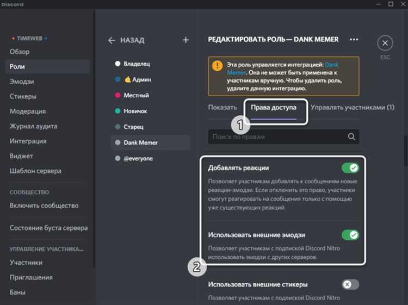Viewport: 408px width, 305px height.
Task: Select the pink dot of Местный role
Action: (118, 95)
